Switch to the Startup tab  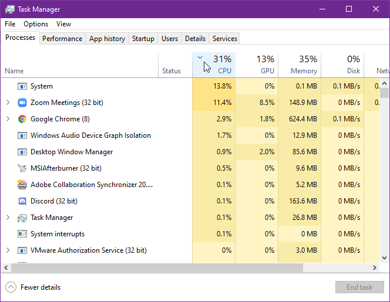pyautogui.click(x=143, y=39)
